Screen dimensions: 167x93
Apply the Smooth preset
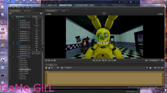[37, 36]
